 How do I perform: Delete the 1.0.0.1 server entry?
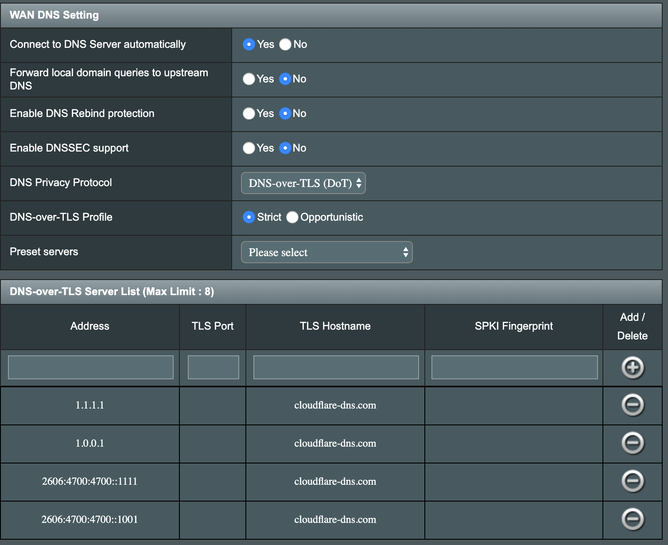click(632, 444)
